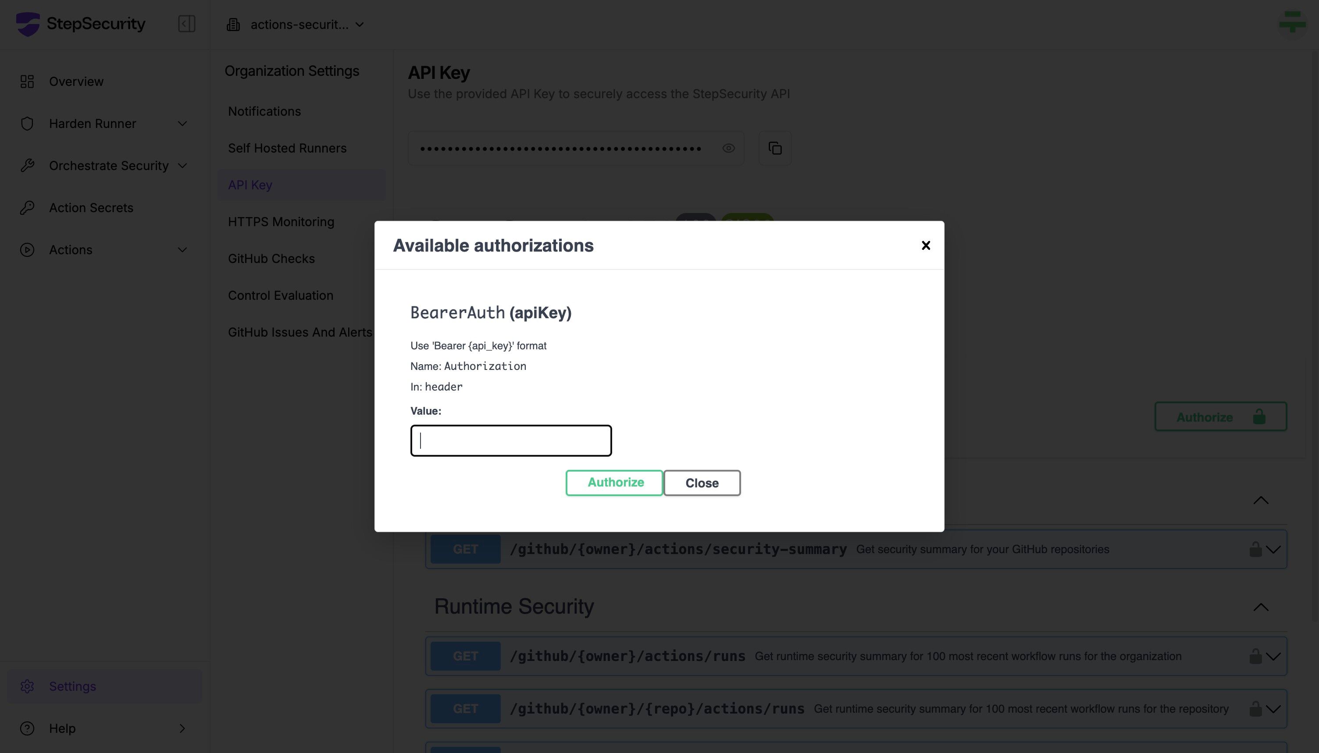This screenshot has width=1319, height=753.
Task: Click the lock icon in Authorize button
Action: 1259,416
